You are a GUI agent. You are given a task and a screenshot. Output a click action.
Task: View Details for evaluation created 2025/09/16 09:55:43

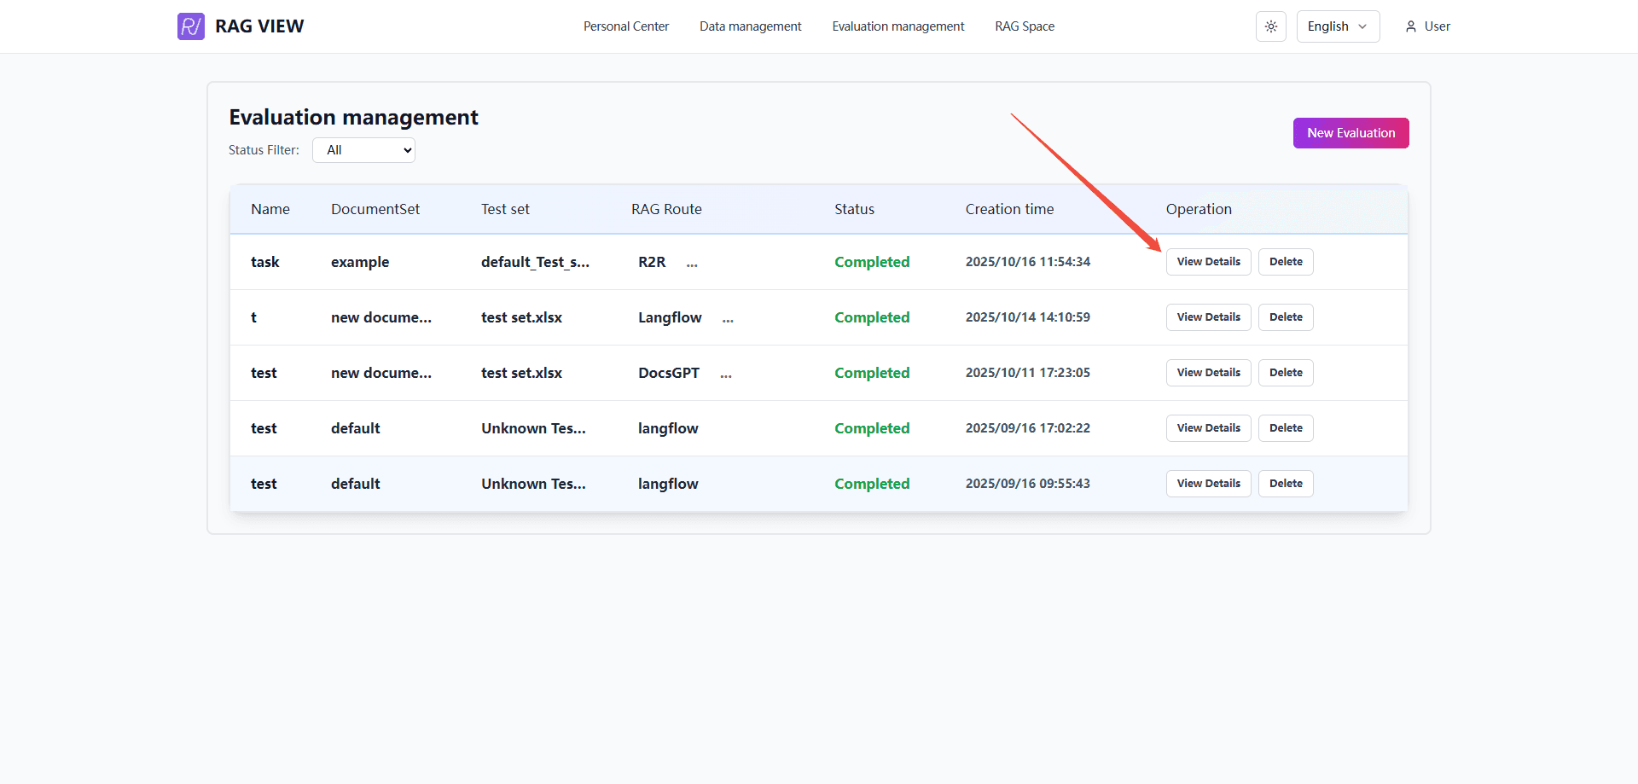coord(1208,484)
